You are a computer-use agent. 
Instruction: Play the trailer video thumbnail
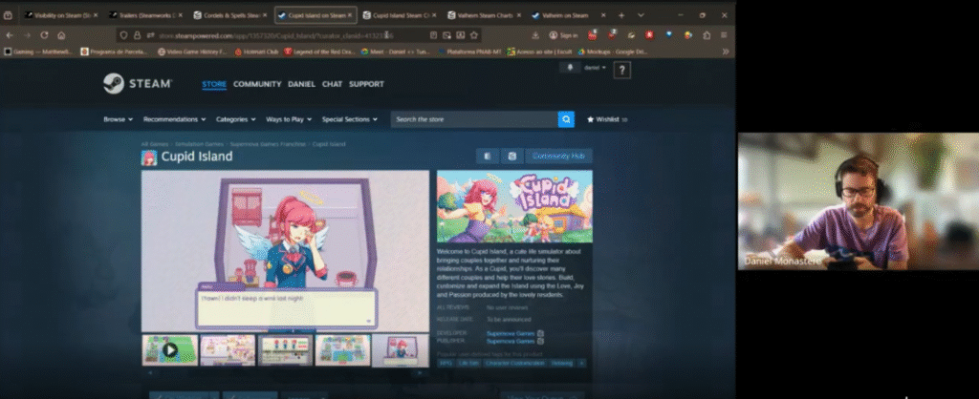pyautogui.click(x=170, y=350)
